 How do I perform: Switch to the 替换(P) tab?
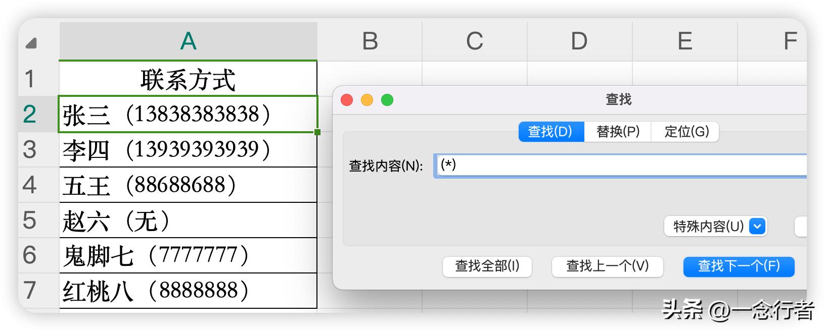[x=618, y=132]
